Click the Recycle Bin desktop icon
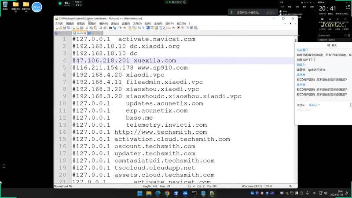The image size is (352, 198). tap(5, 6)
